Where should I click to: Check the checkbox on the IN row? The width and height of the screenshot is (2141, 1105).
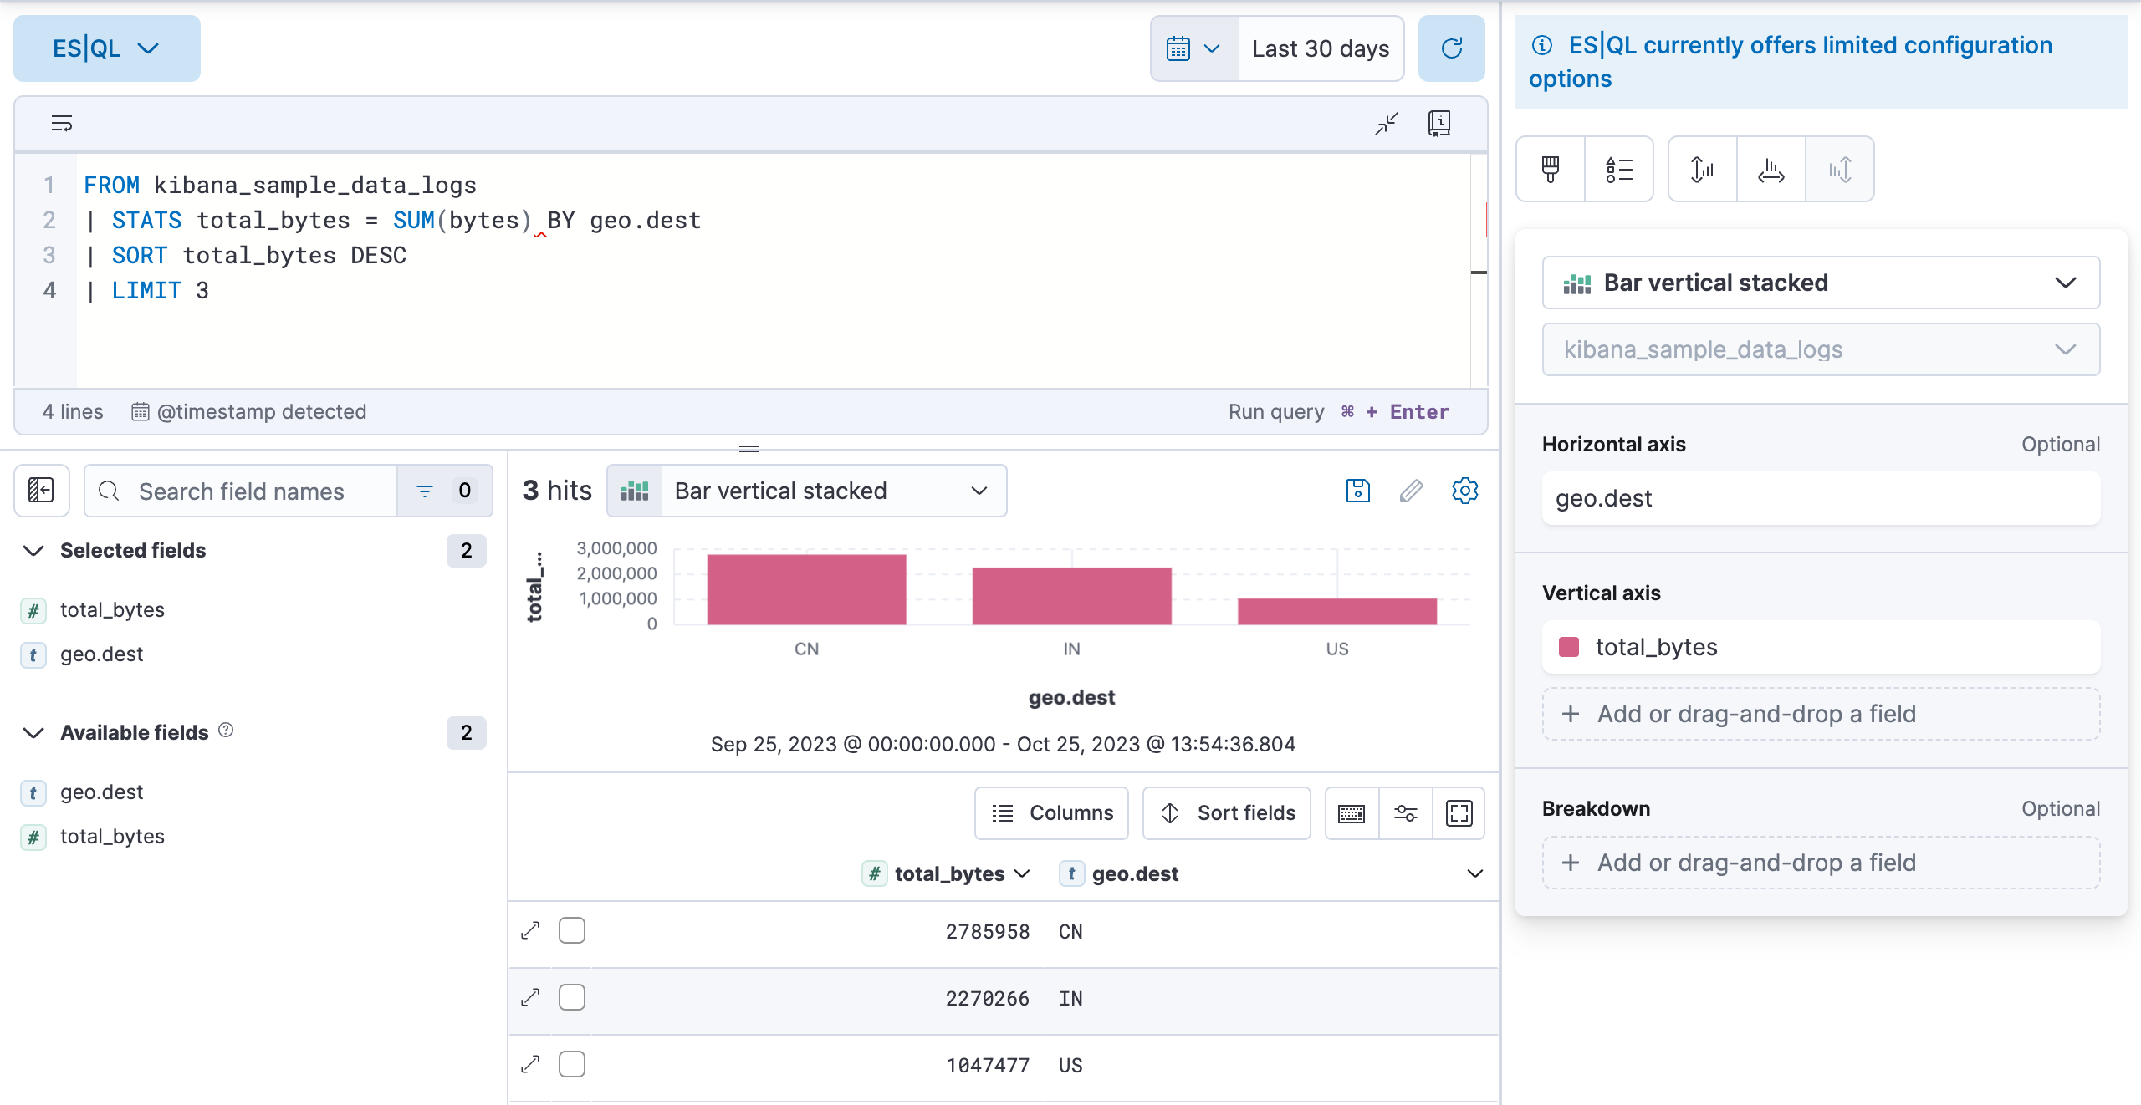[572, 996]
